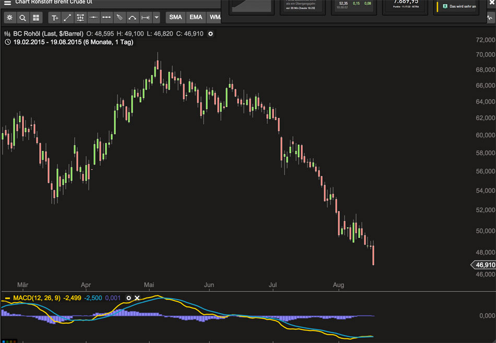
Task: Add EMA indicator
Action: tap(196, 17)
